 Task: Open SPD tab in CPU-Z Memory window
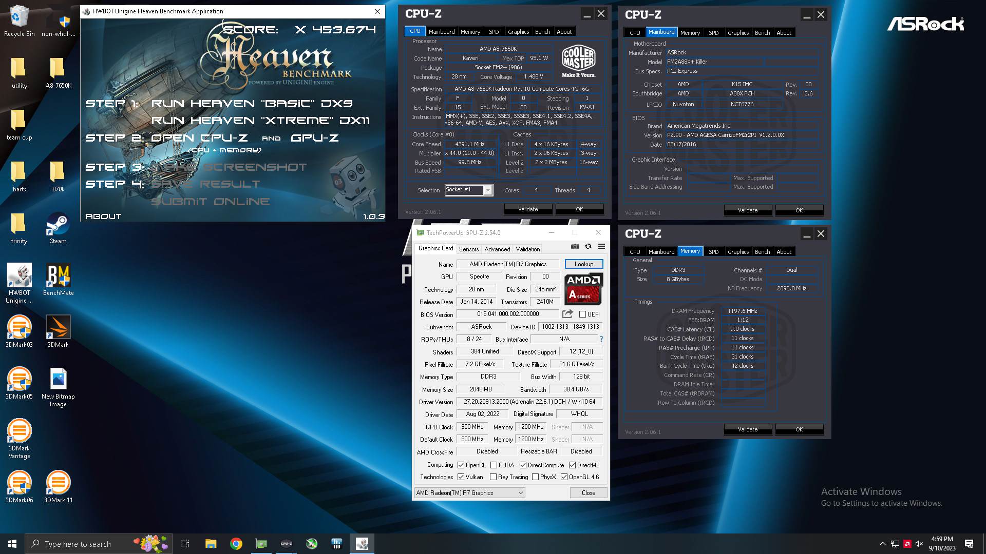[714, 252]
